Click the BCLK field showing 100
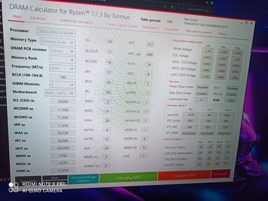Viewport: 268px width, 201px height. click(63, 77)
